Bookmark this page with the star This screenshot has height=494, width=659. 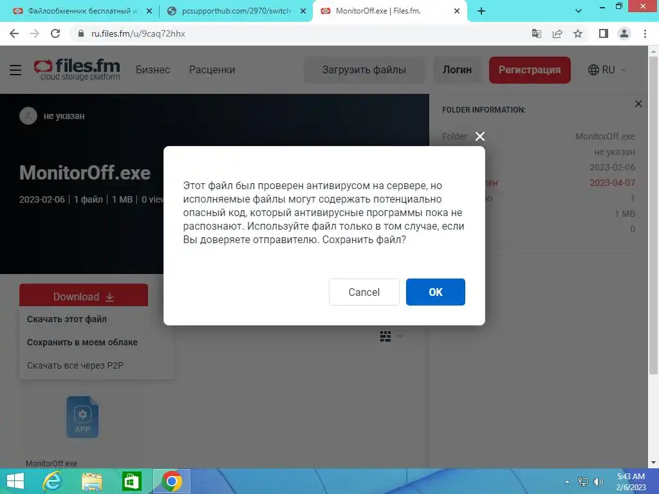[x=578, y=33]
